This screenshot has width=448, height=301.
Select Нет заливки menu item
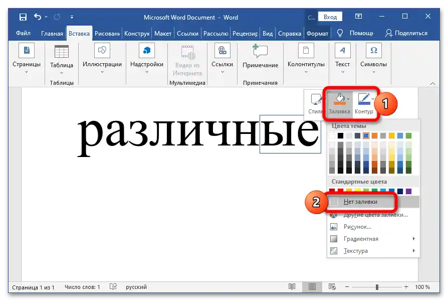pos(373,202)
